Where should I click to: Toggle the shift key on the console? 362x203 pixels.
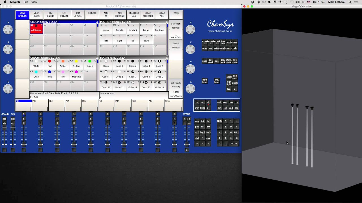coord(197,108)
